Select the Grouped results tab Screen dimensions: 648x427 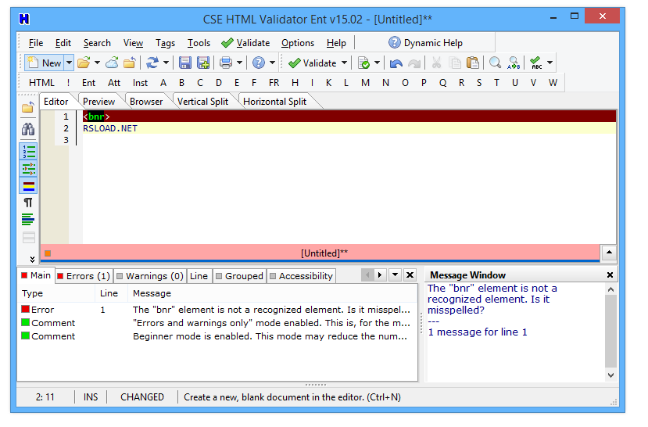240,276
